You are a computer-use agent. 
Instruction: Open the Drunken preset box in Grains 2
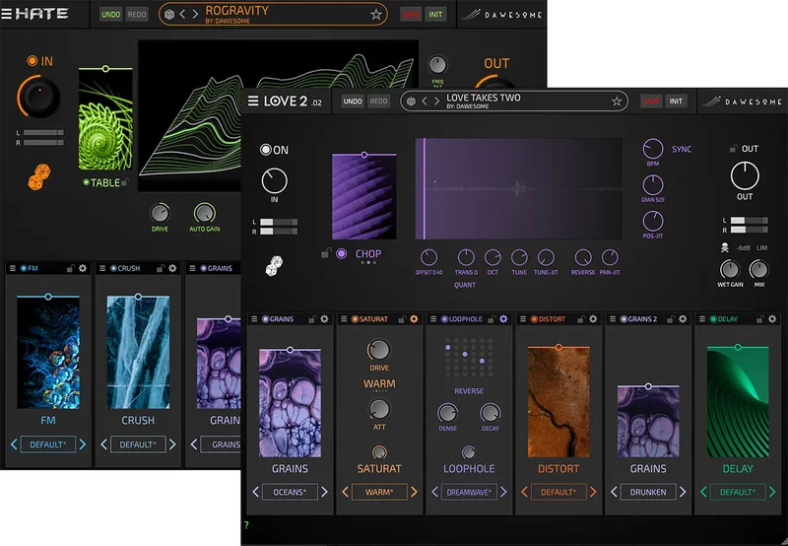[x=648, y=492]
